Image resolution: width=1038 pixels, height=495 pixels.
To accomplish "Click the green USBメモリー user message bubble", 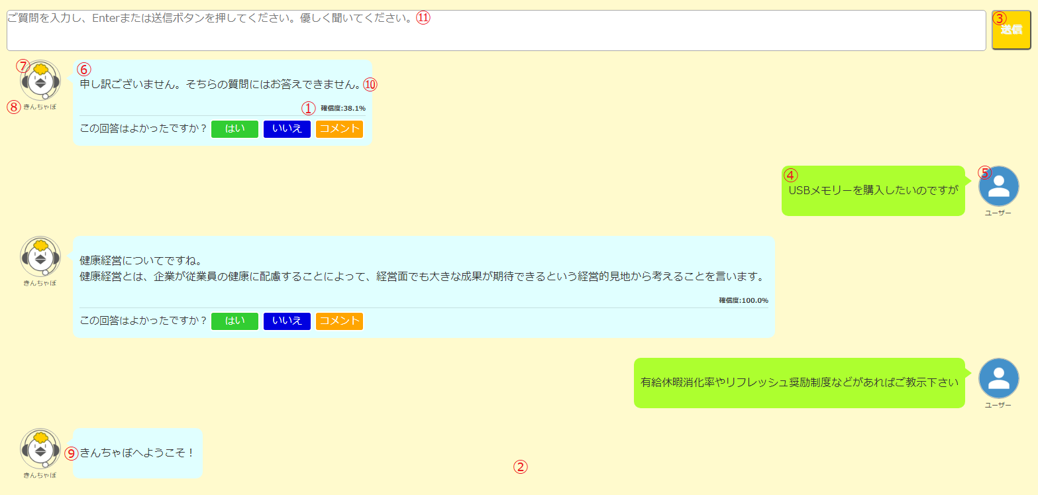I will (873, 191).
